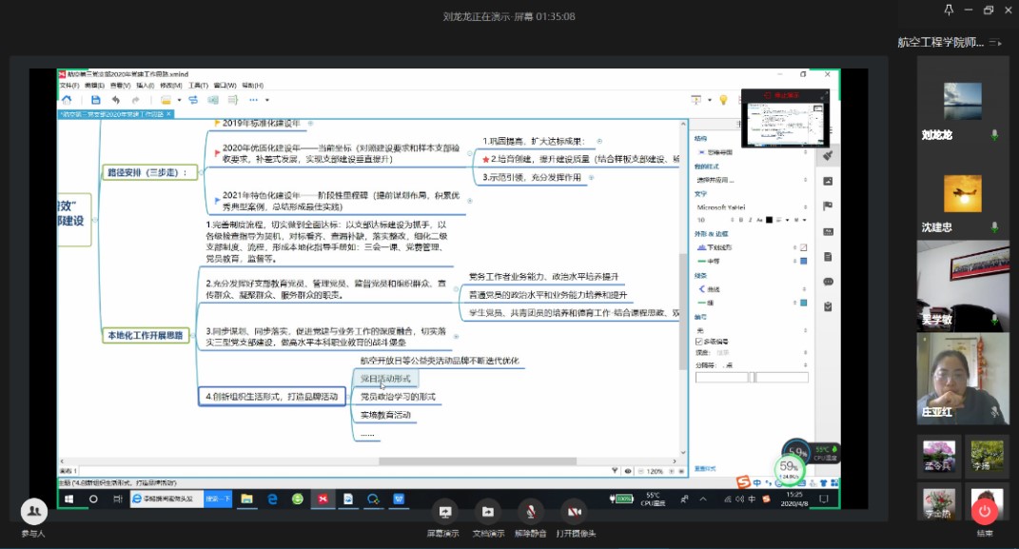Click the Undo arrow in XMind toolbar

click(115, 100)
